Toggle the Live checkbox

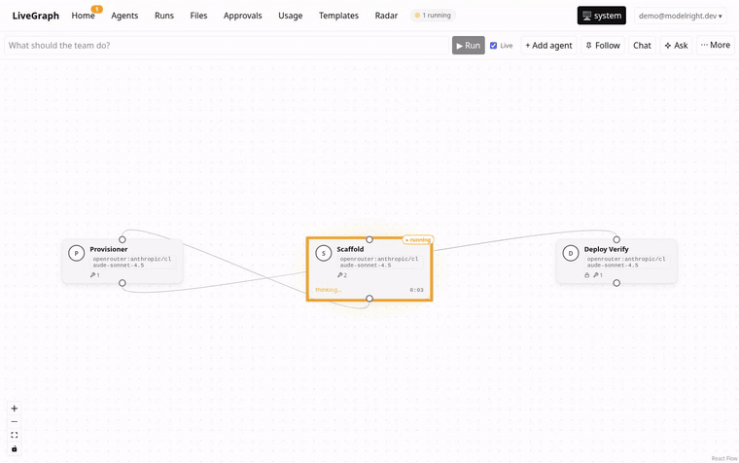[493, 46]
